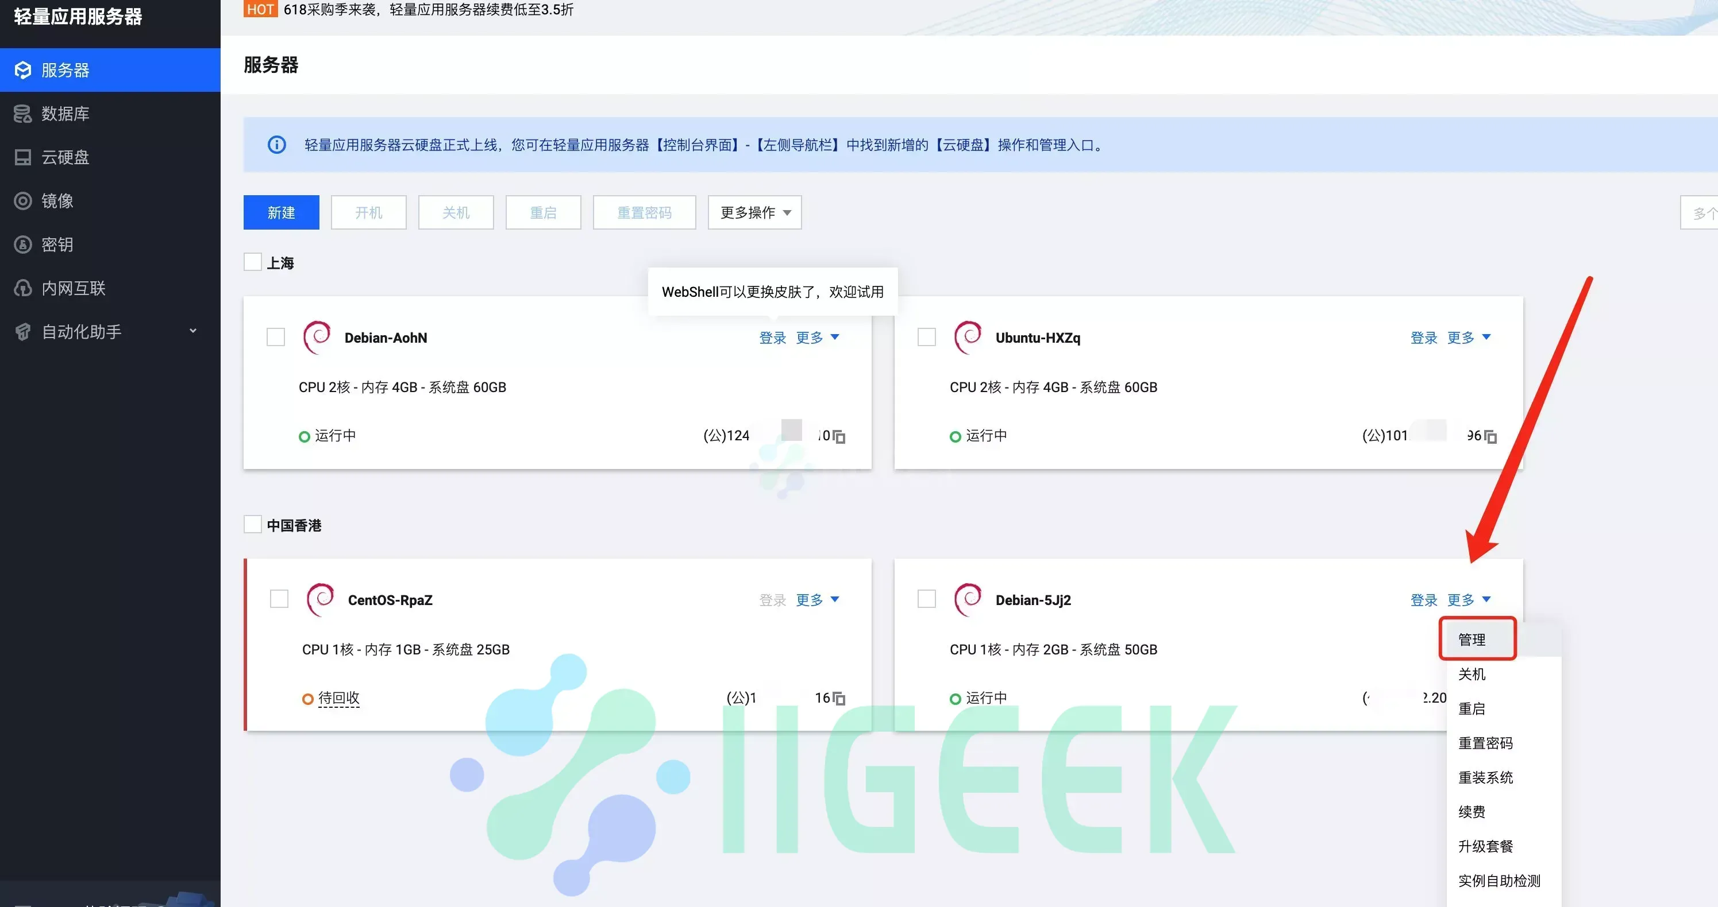
Task: Click the 重置密码 toolbar button
Action: (x=644, y=212)
